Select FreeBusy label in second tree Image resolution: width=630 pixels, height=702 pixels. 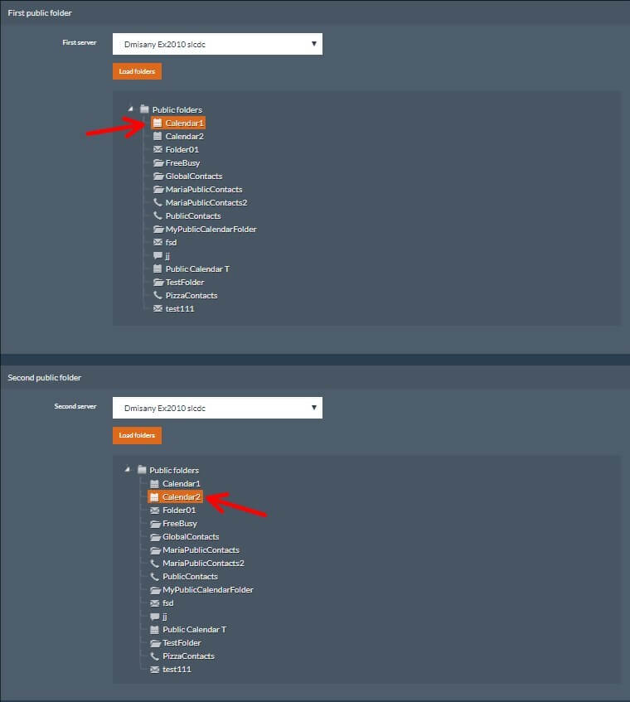point(180,523)
